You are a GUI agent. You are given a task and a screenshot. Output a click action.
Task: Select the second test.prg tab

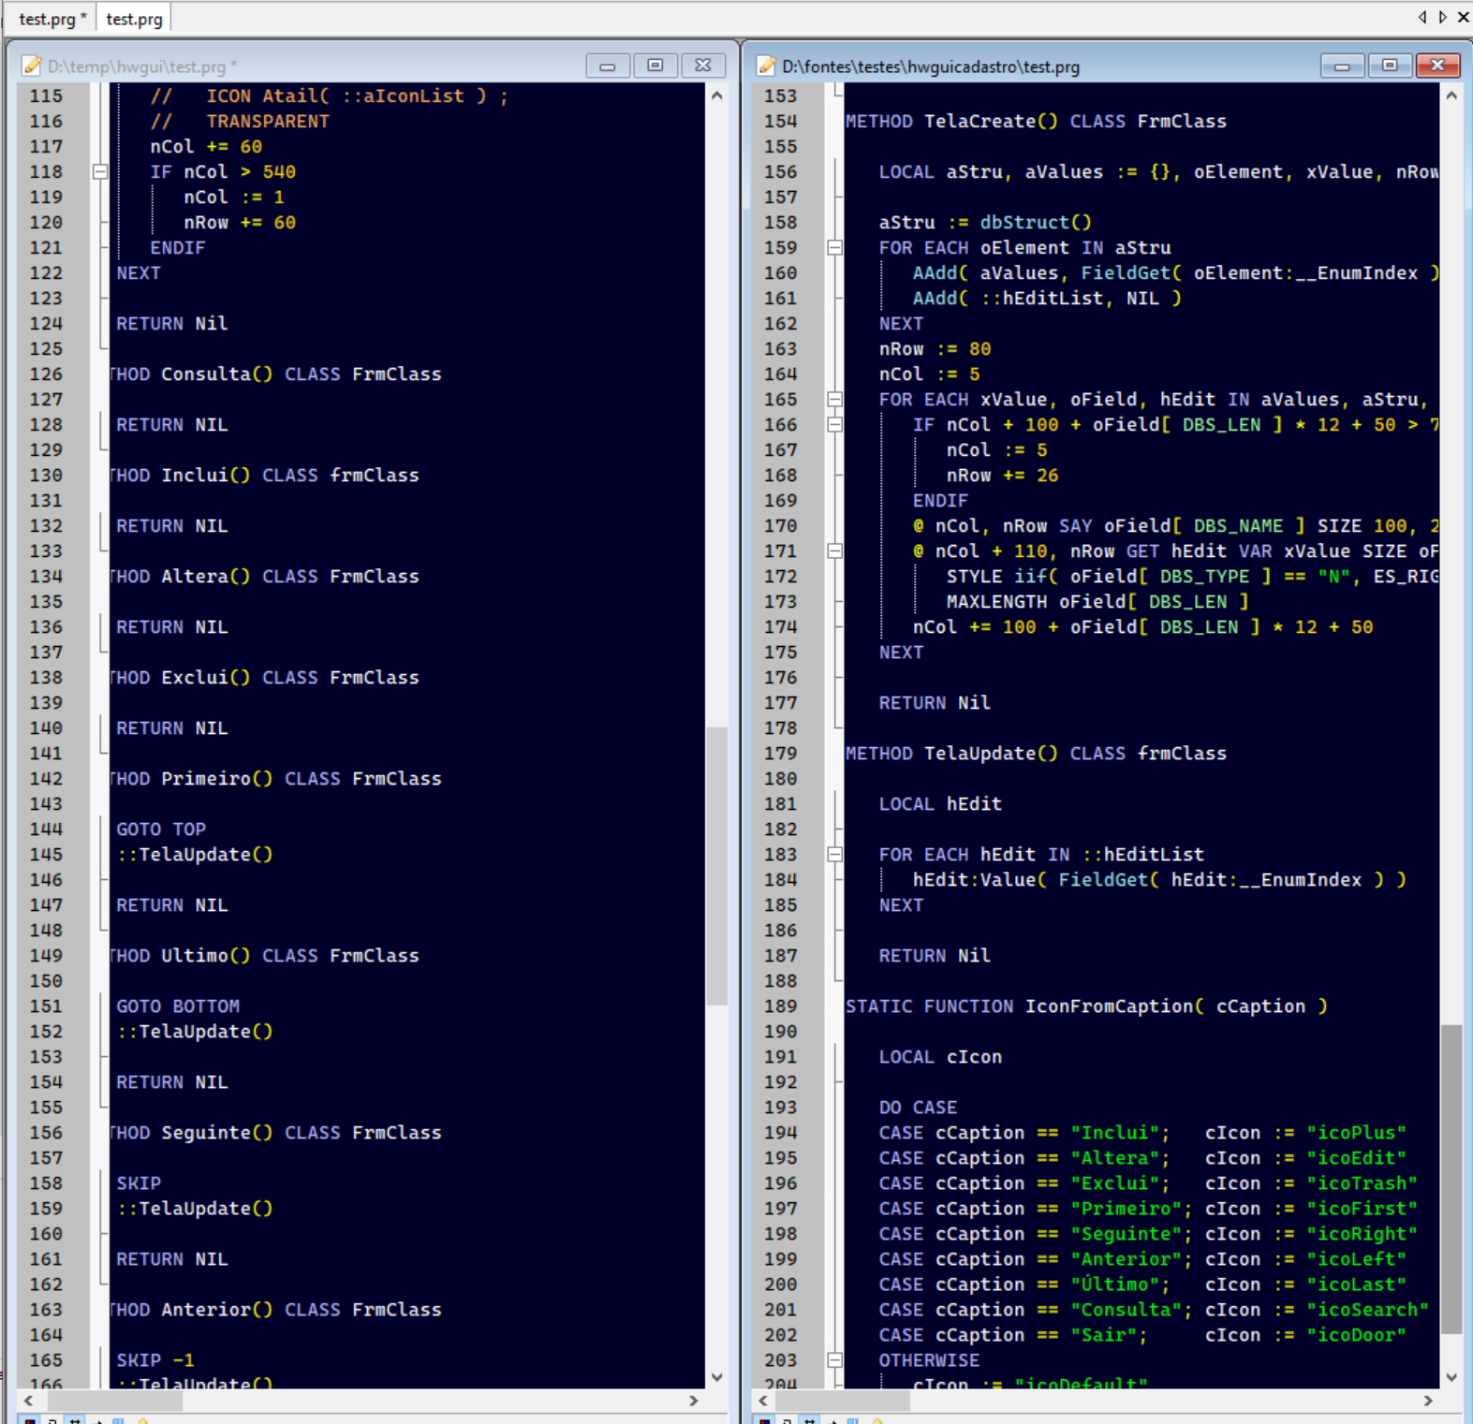[x=134, y=19]
